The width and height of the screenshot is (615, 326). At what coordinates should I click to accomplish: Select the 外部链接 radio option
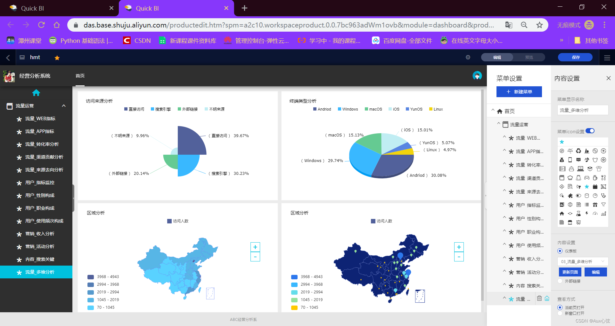pyautogui.click(x=560, y=281)
